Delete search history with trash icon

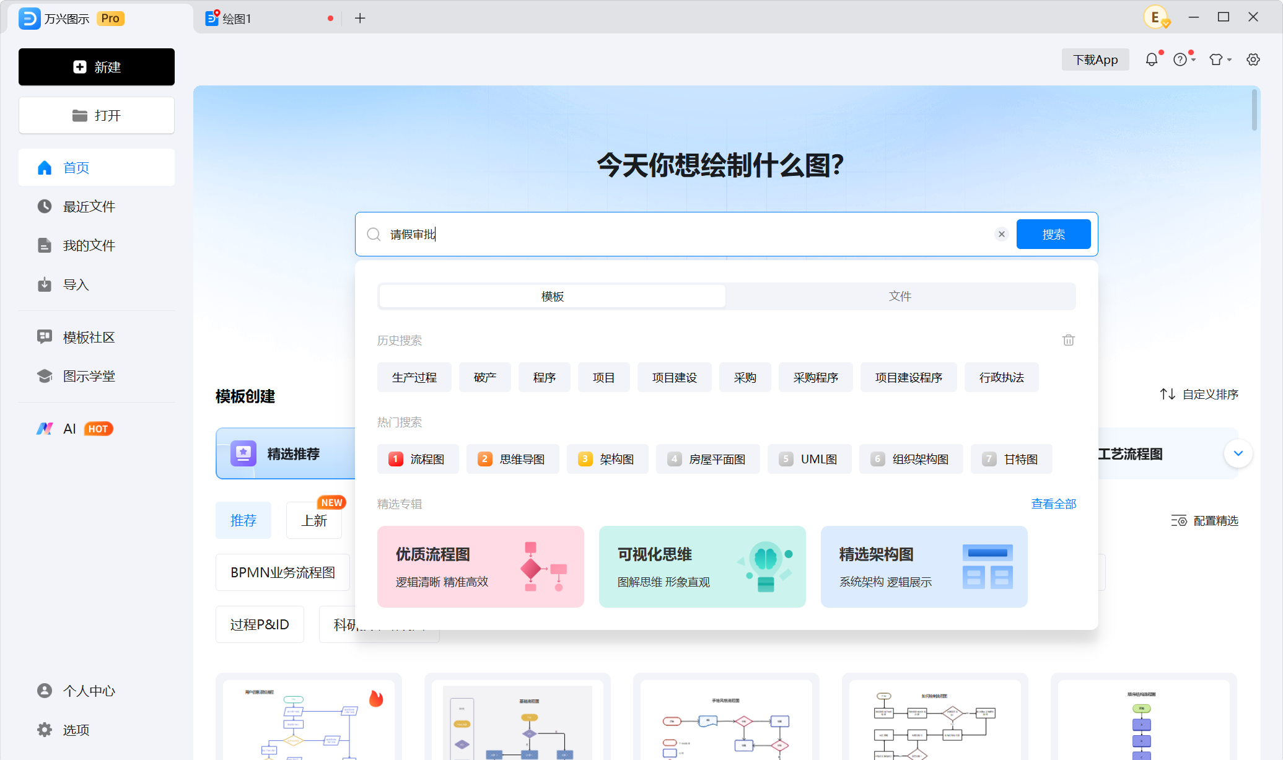pos(1069,340)
